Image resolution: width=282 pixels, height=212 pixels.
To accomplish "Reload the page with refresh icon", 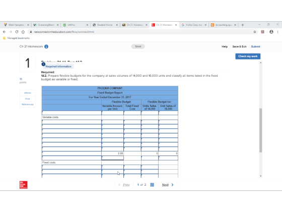I will [x=17, y=32].
